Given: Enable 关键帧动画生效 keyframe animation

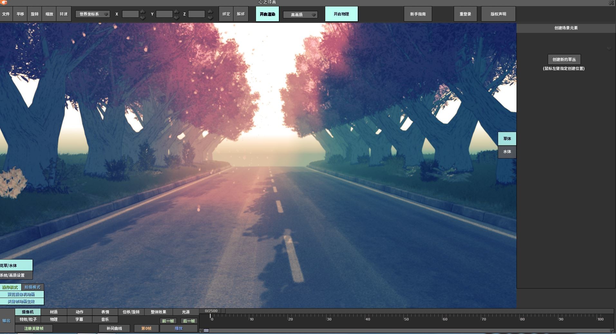Looking at the screenshot, I should point(22,301).
